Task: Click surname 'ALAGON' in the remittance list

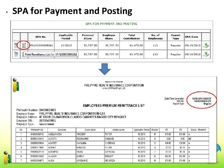Action: coord(53,156)
